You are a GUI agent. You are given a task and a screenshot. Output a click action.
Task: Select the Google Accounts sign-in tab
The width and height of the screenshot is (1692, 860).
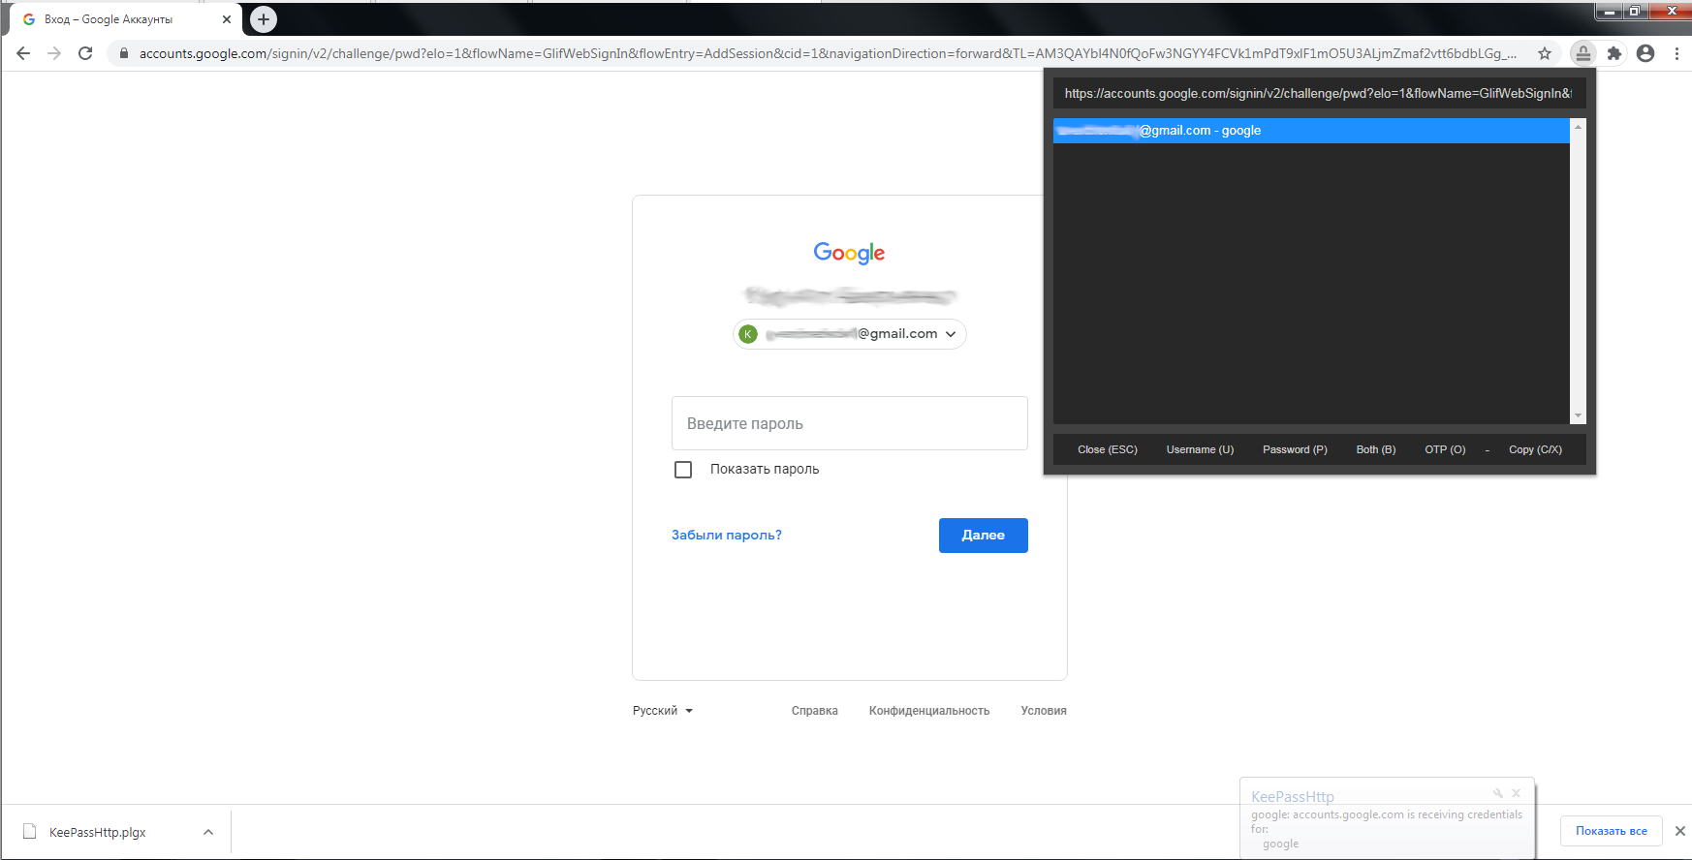[126, 19]
